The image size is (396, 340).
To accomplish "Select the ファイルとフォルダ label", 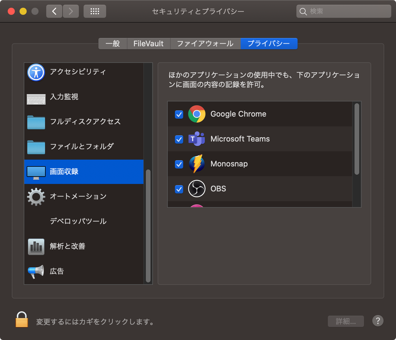I will [82, 147].
